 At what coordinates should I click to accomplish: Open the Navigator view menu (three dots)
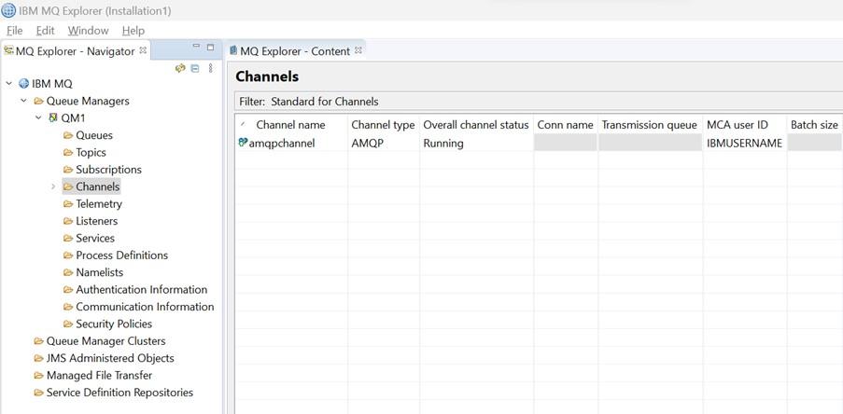click(210, 68)
